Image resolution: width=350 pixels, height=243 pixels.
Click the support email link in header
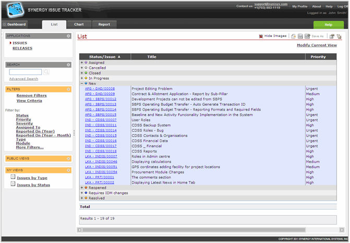pyautogui.click(x=271, y=4)
